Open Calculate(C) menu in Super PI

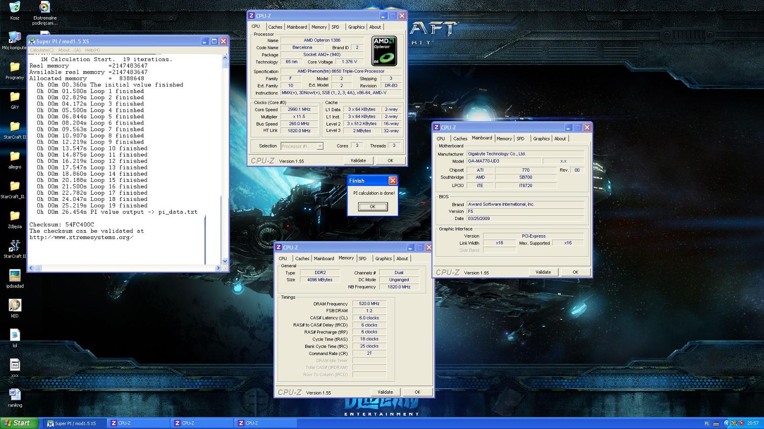42,50
